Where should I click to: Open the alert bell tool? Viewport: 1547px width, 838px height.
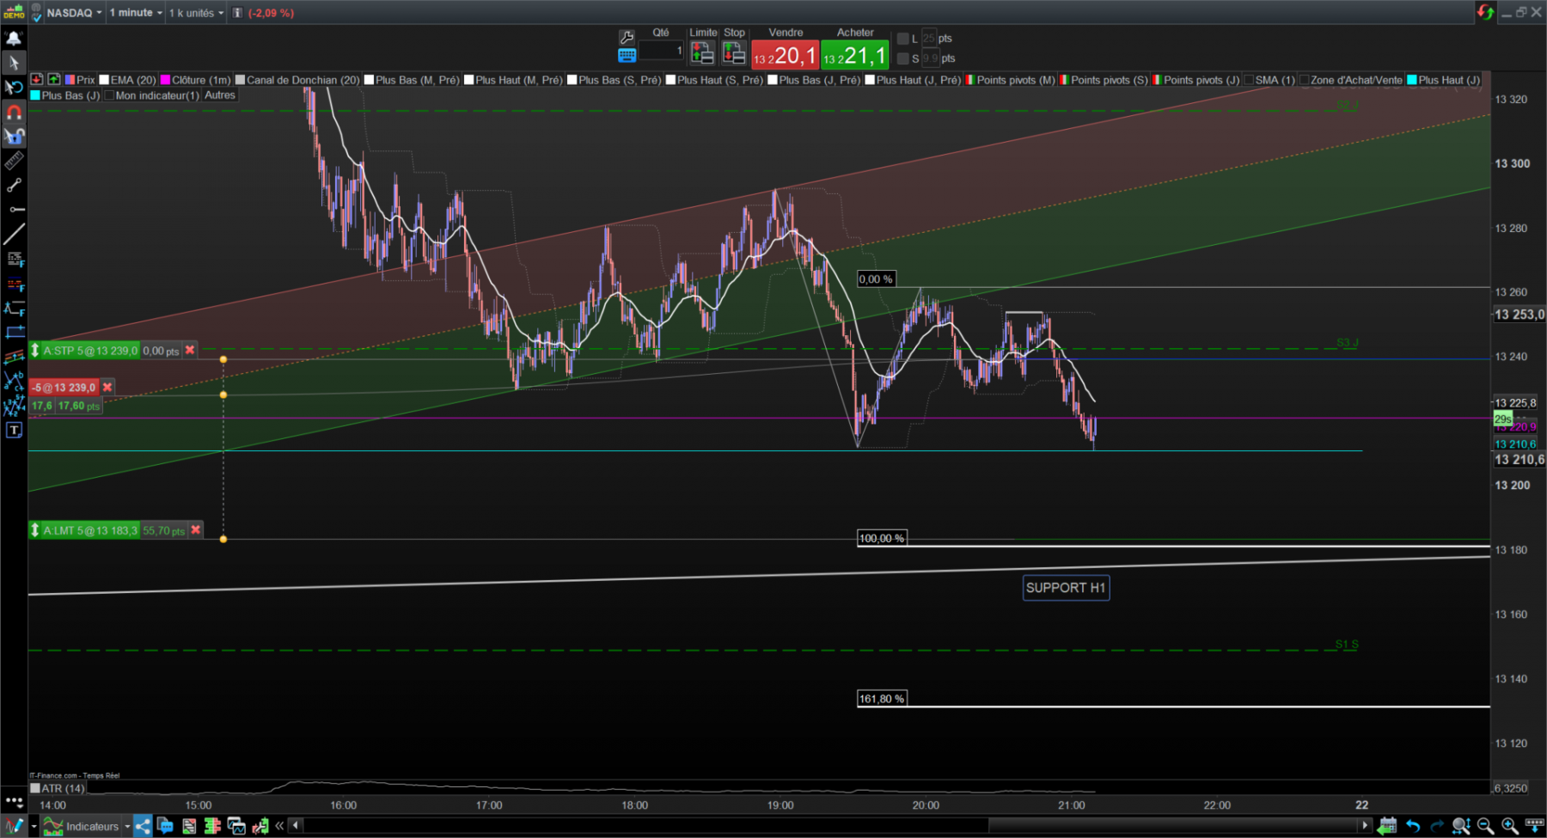click(14, 38)
